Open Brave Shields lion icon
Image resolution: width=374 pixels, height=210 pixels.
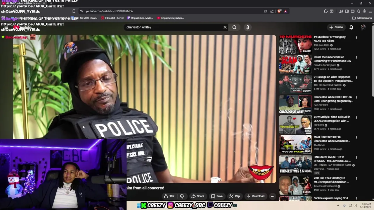point(279,11)
